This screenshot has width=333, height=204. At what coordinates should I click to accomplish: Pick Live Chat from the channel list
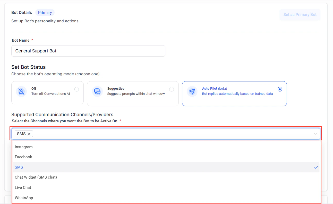23,187
